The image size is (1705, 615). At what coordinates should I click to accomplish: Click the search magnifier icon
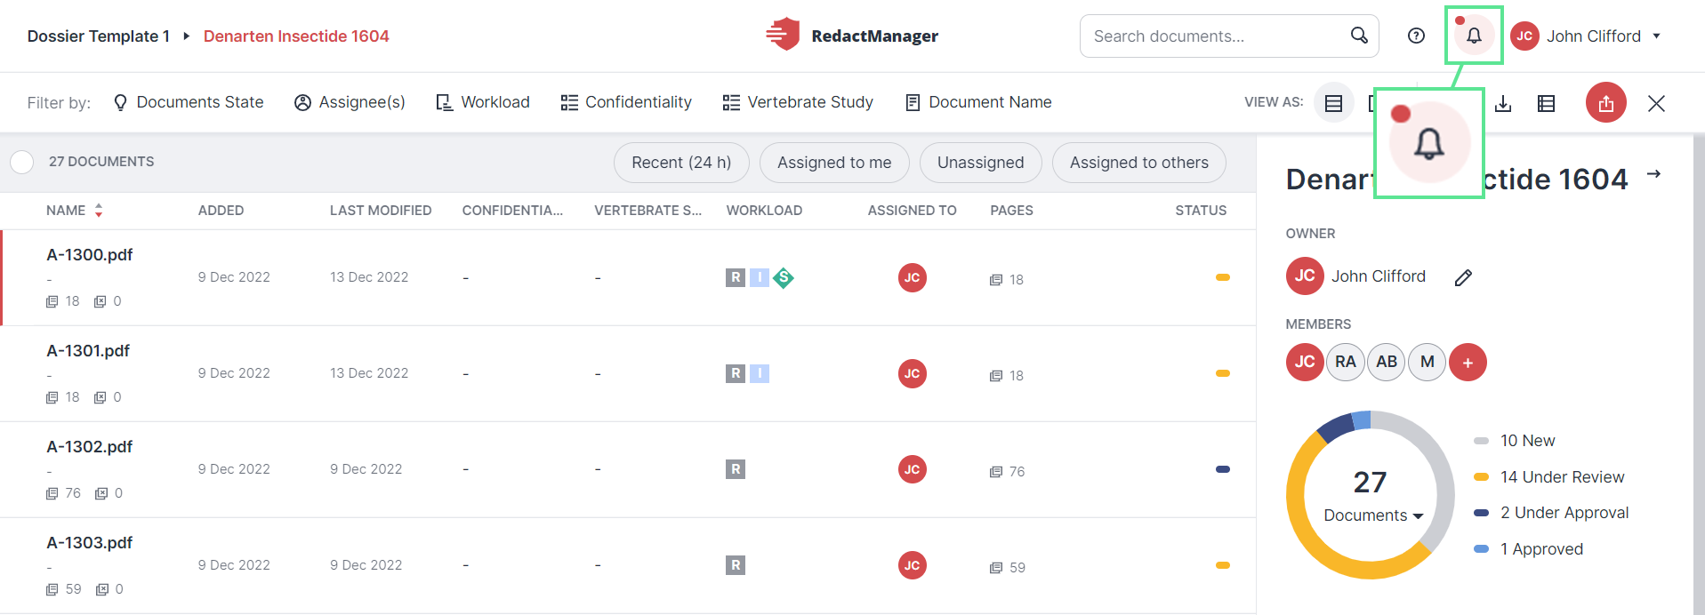tap(1359, 36)
